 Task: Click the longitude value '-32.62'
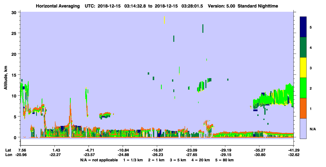click(293, 155)
